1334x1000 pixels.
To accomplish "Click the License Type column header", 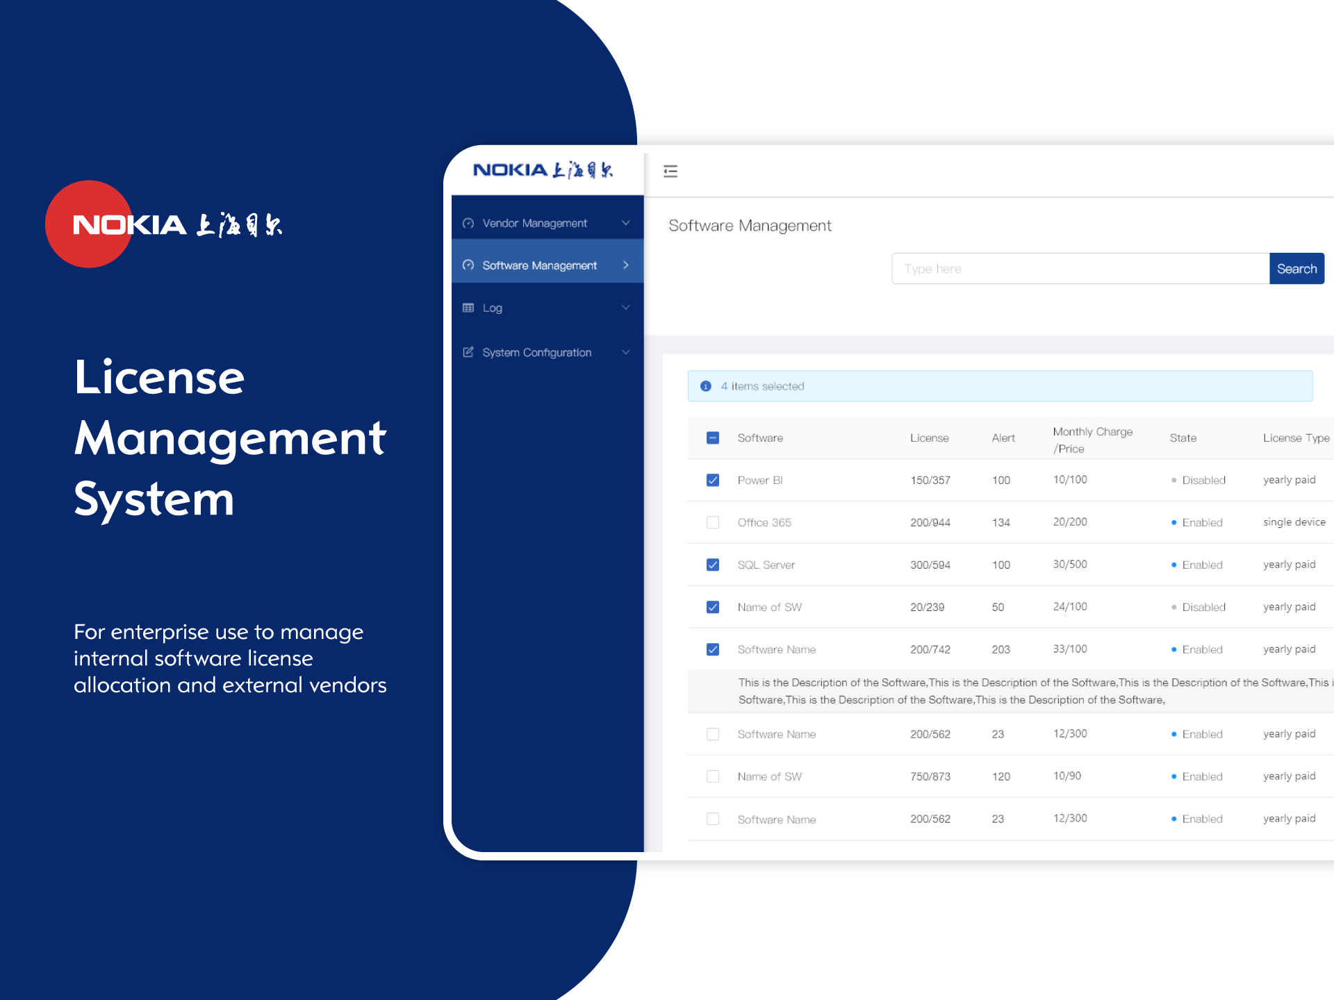I will tap(1296, 437).
